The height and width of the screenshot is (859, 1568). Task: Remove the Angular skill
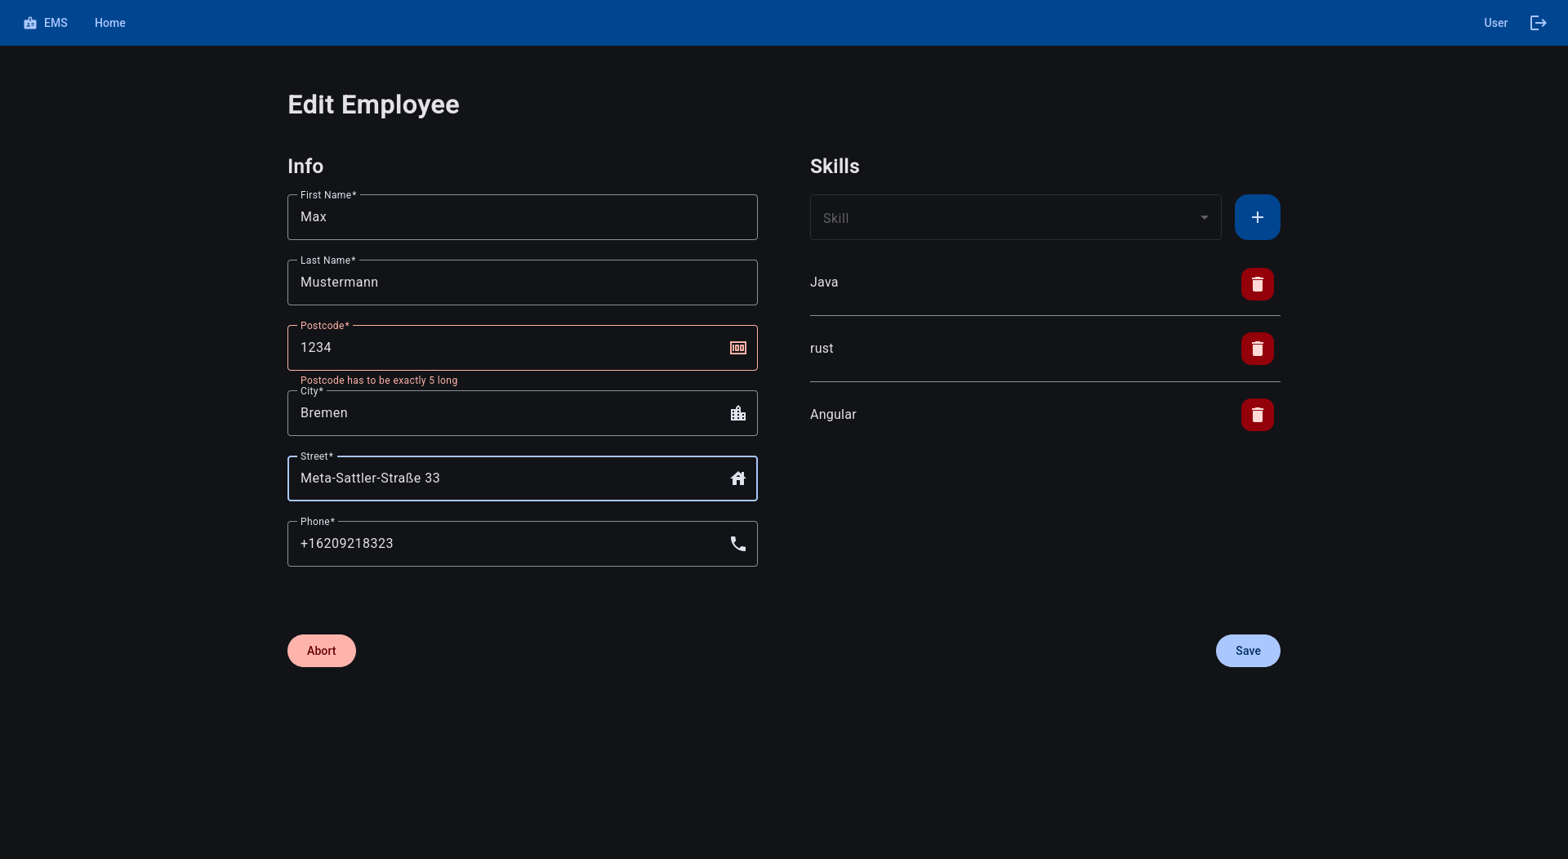tap(1258, 415)
